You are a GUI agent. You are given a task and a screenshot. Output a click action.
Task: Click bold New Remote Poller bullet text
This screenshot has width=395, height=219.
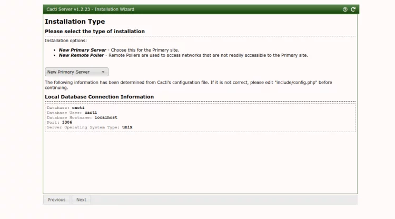pyautogui.click(x=81, y=55)
